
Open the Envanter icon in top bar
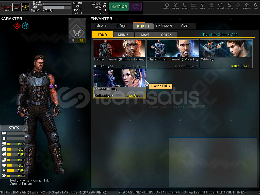(193, 6)
